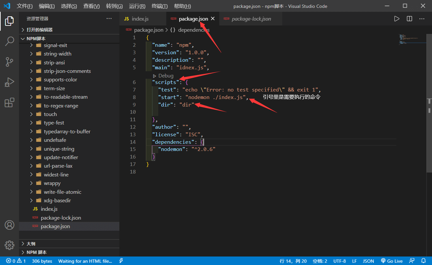Expand the signal-exit folder

pos(69,45)
